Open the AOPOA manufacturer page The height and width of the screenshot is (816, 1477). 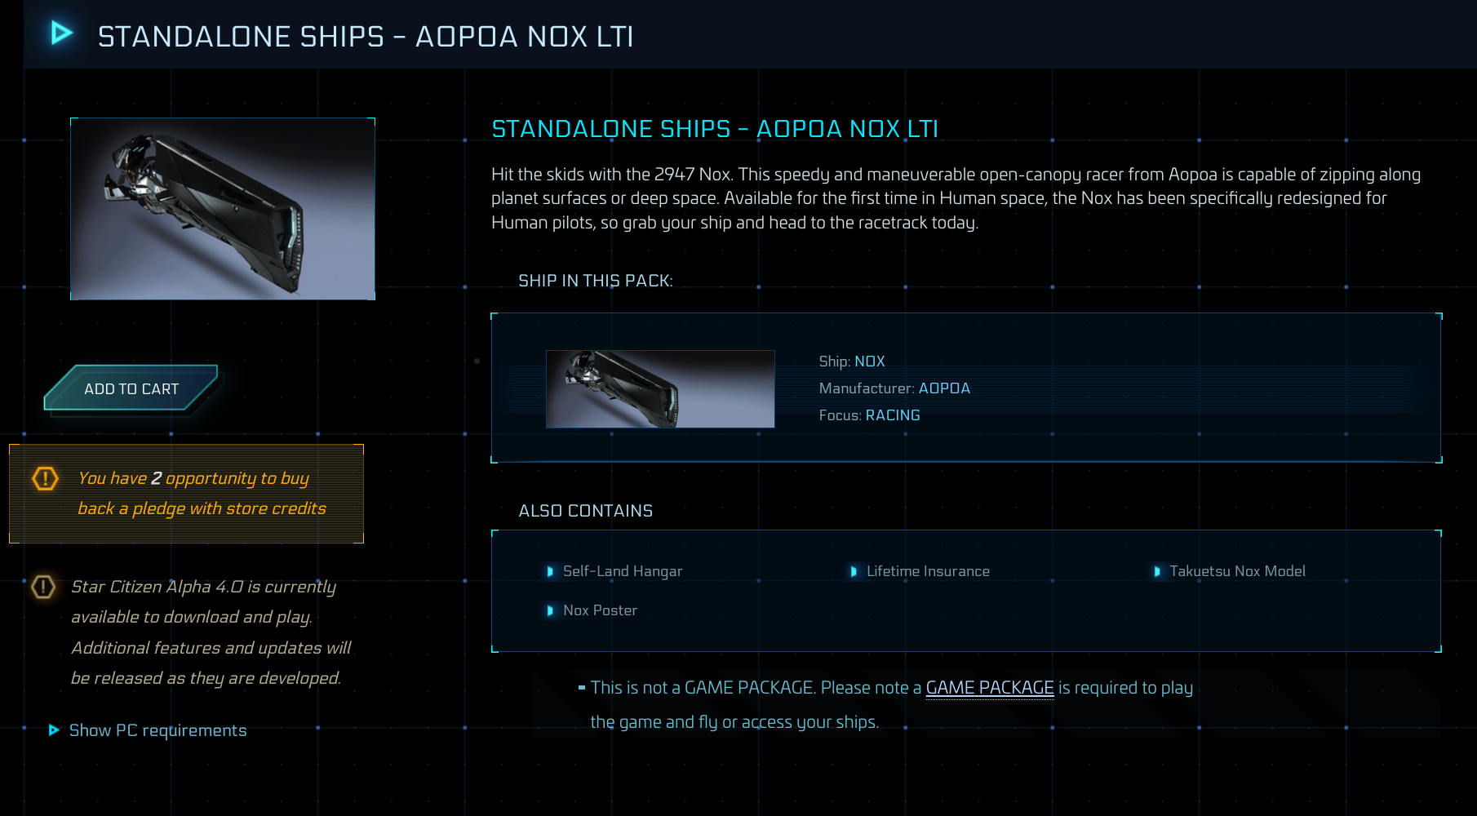tap(944, 388)
